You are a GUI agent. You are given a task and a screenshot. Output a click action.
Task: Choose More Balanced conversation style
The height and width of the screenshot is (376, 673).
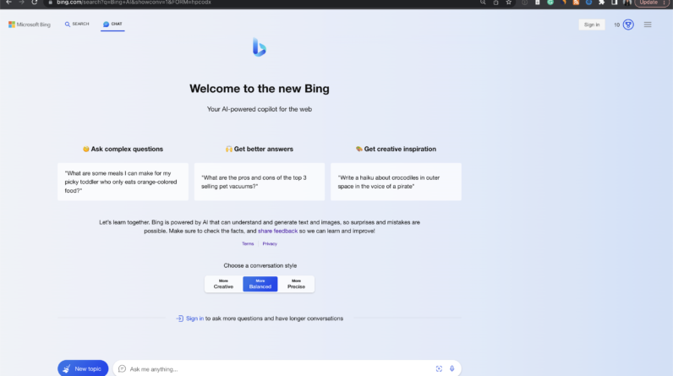260,284
